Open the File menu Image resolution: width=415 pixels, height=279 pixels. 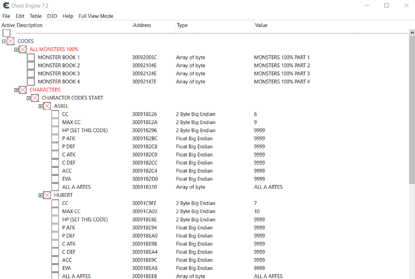6,16
